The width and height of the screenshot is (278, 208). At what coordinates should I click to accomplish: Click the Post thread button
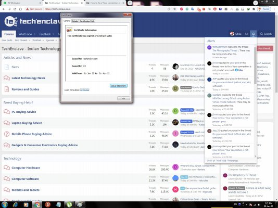(264, 48)
